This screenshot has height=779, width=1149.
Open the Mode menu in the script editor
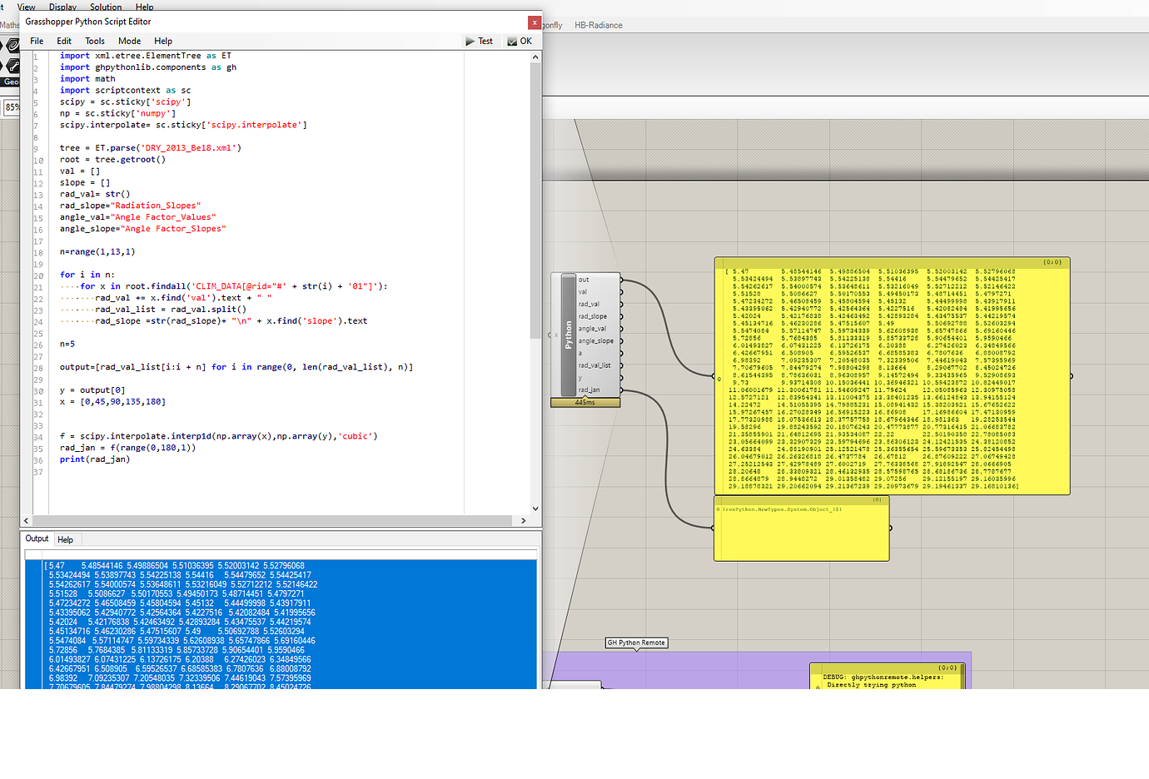129,40
